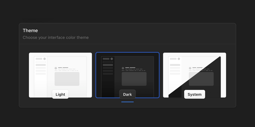The width and height of the screenshot is (255, 127).
Task: Click the round avatar in Light preview sidebar
Action: tap(44, 59)
